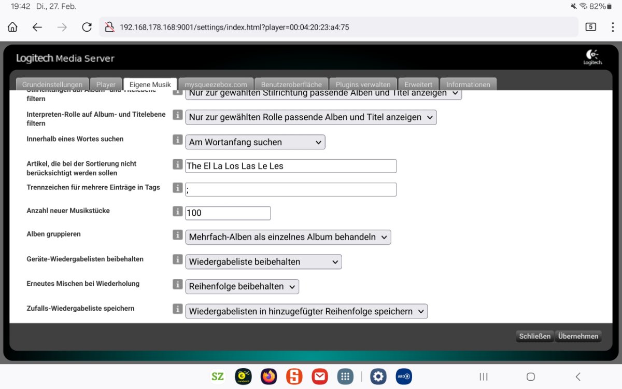Expand the Mehrfach-Alben grouping dropdown

point(288,237)
